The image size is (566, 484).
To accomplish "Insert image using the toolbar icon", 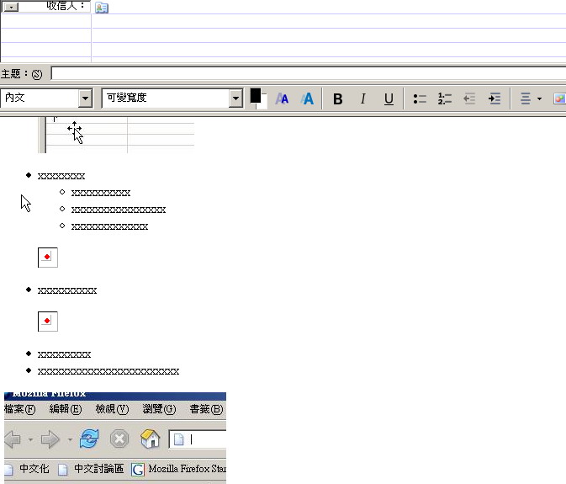I will click(559, 98).
